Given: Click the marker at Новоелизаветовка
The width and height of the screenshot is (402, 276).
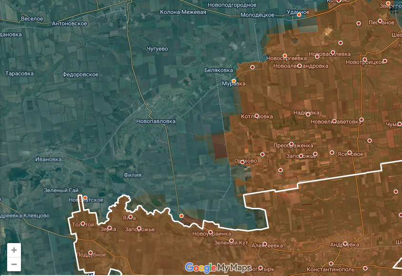Looking at the screenshot, I should [334, 121].
